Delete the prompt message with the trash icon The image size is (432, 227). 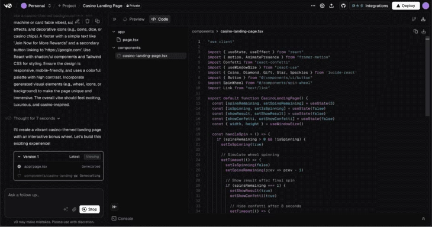point(88,21)
